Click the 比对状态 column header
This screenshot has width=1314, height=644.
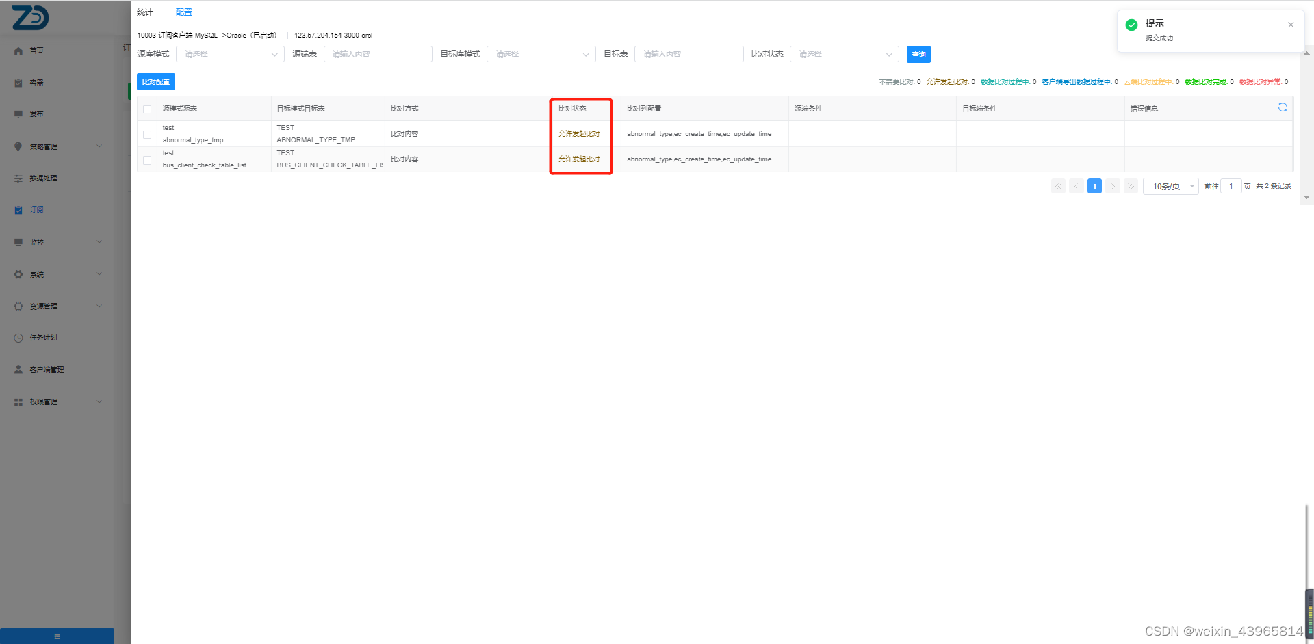click(x=572, y=109)
